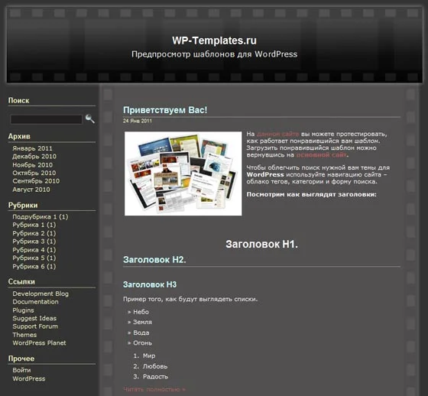Open category Рубрика 6
The height and width of the screenshot is (396, 428).
pos(34,267)
